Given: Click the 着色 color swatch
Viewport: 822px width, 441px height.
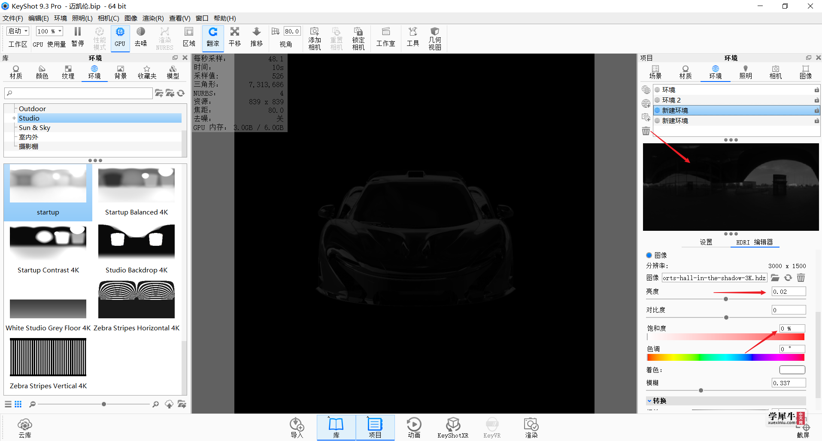Looking at the screenshot, I should point(792,370).
